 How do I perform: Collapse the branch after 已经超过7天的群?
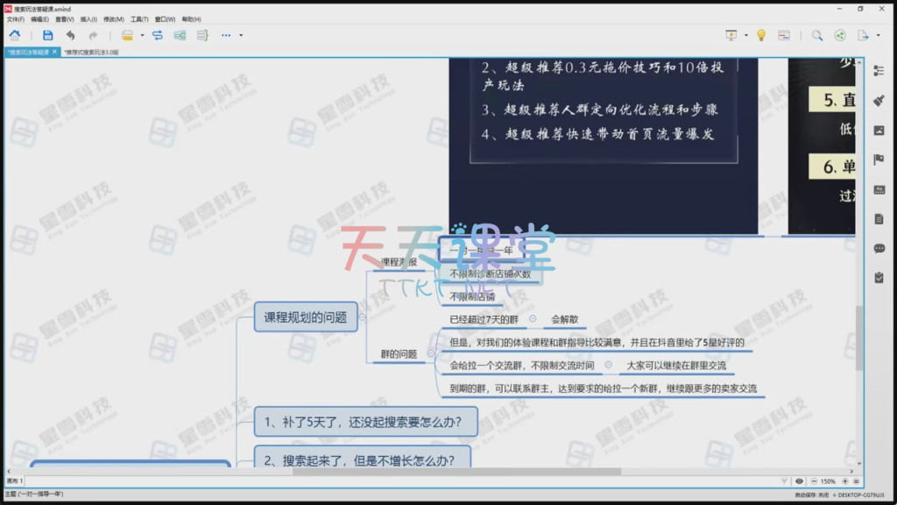tap(533, 319)
